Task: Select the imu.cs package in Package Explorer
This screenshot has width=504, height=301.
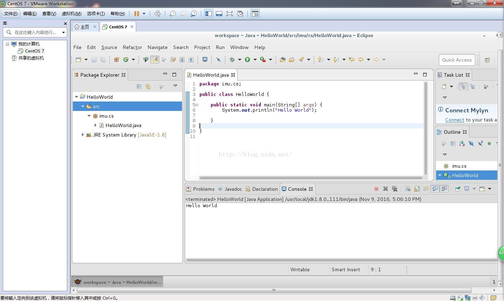Action: pos(106,116)
